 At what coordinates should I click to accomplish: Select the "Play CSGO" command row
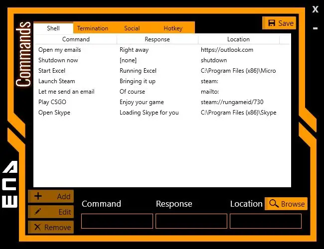(x=162, y=102)
